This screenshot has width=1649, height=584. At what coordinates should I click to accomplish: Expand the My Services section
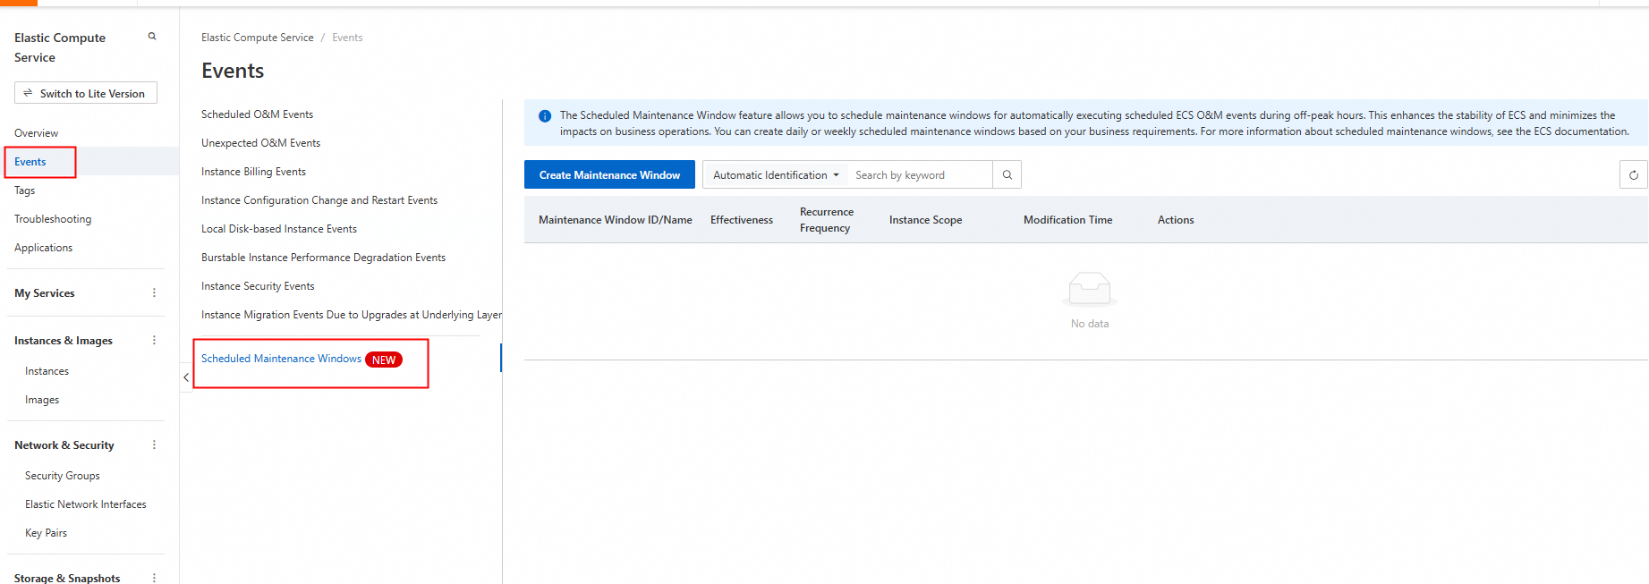pos(45,293)
